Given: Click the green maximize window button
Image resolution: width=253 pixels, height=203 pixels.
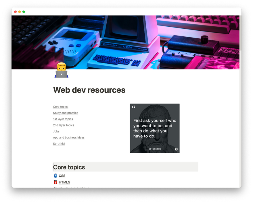Looking at the screenshot, I should point(24,12).
